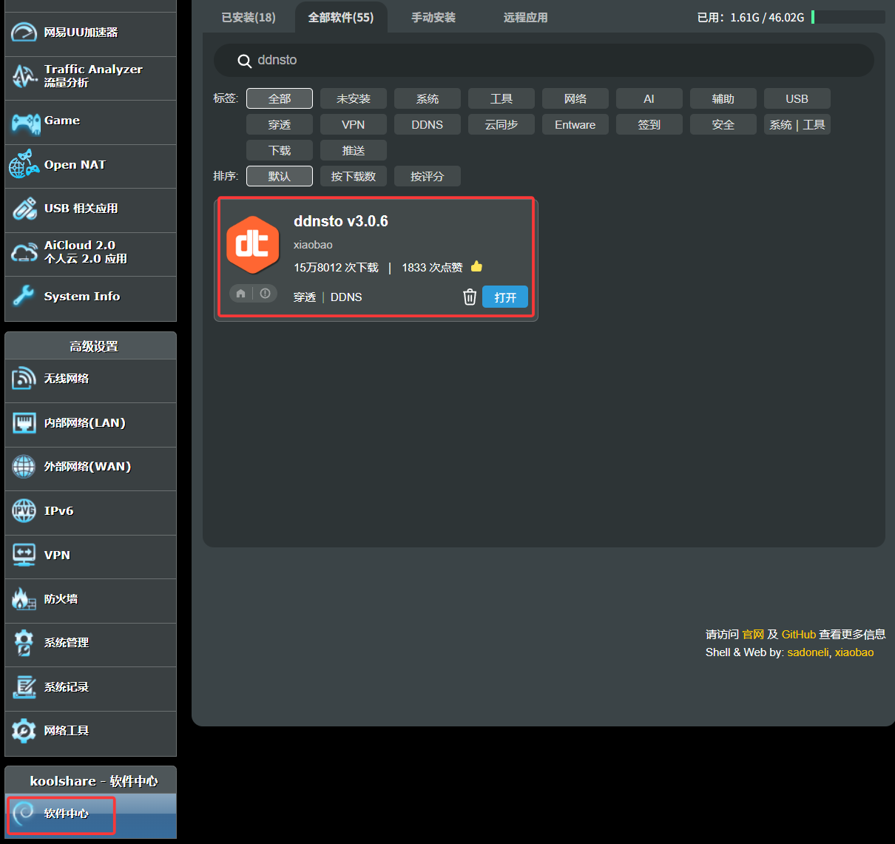Filter by the 辅助 tag

[723, 98]
